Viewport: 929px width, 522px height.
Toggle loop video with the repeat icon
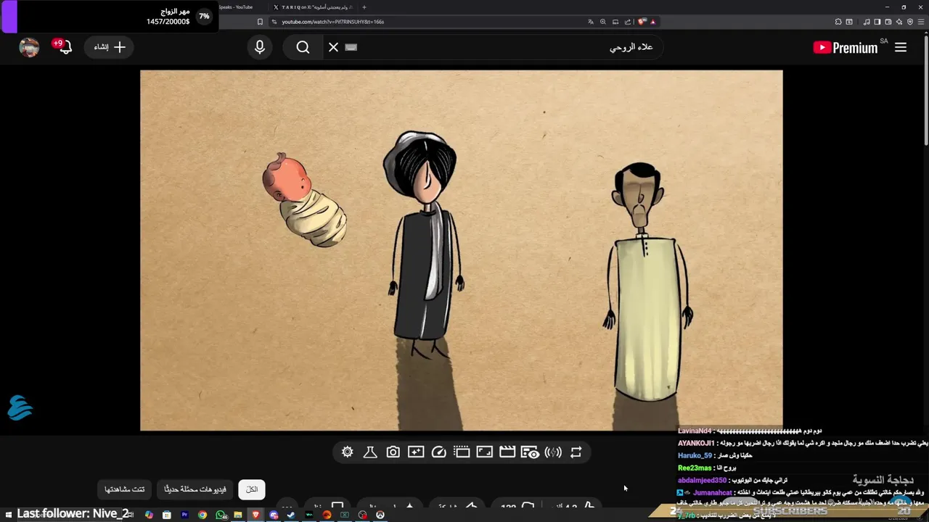pos(576,452)
